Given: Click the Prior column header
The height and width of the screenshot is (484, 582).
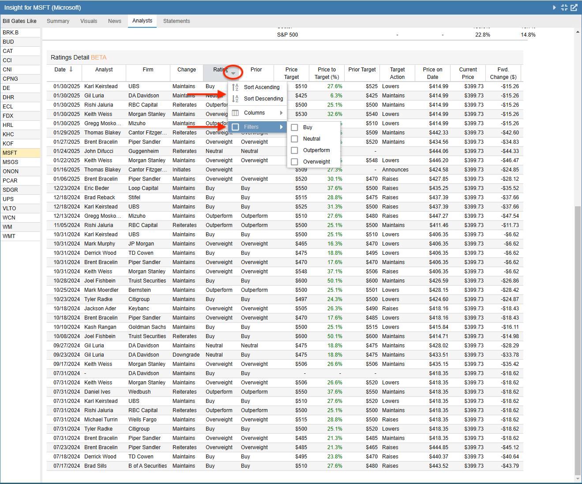Looking at the screenshot, I should (256, 73).
